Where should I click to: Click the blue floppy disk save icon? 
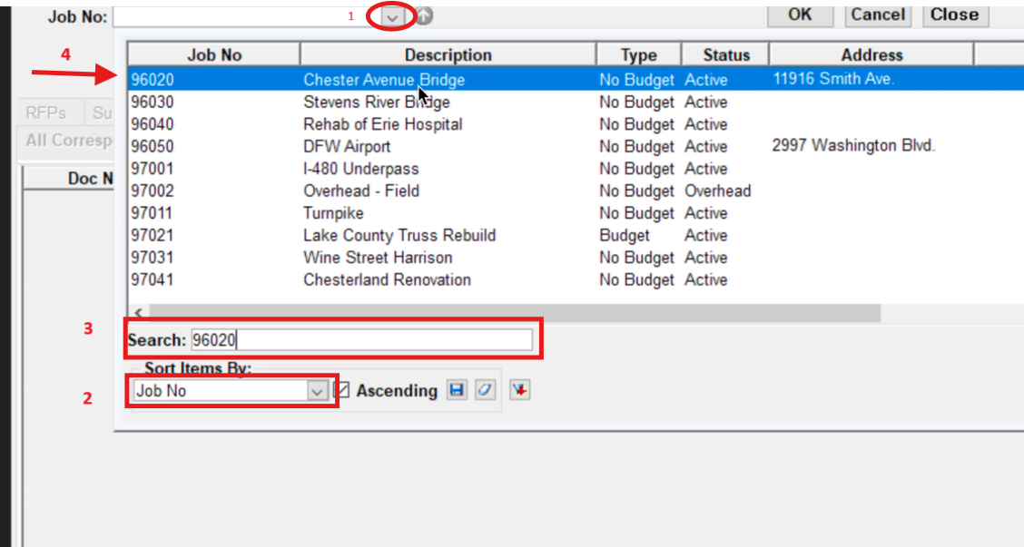(457, 390)
